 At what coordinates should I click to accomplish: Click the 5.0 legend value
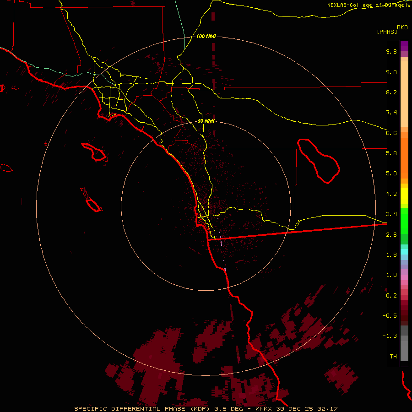pos(391,173)
